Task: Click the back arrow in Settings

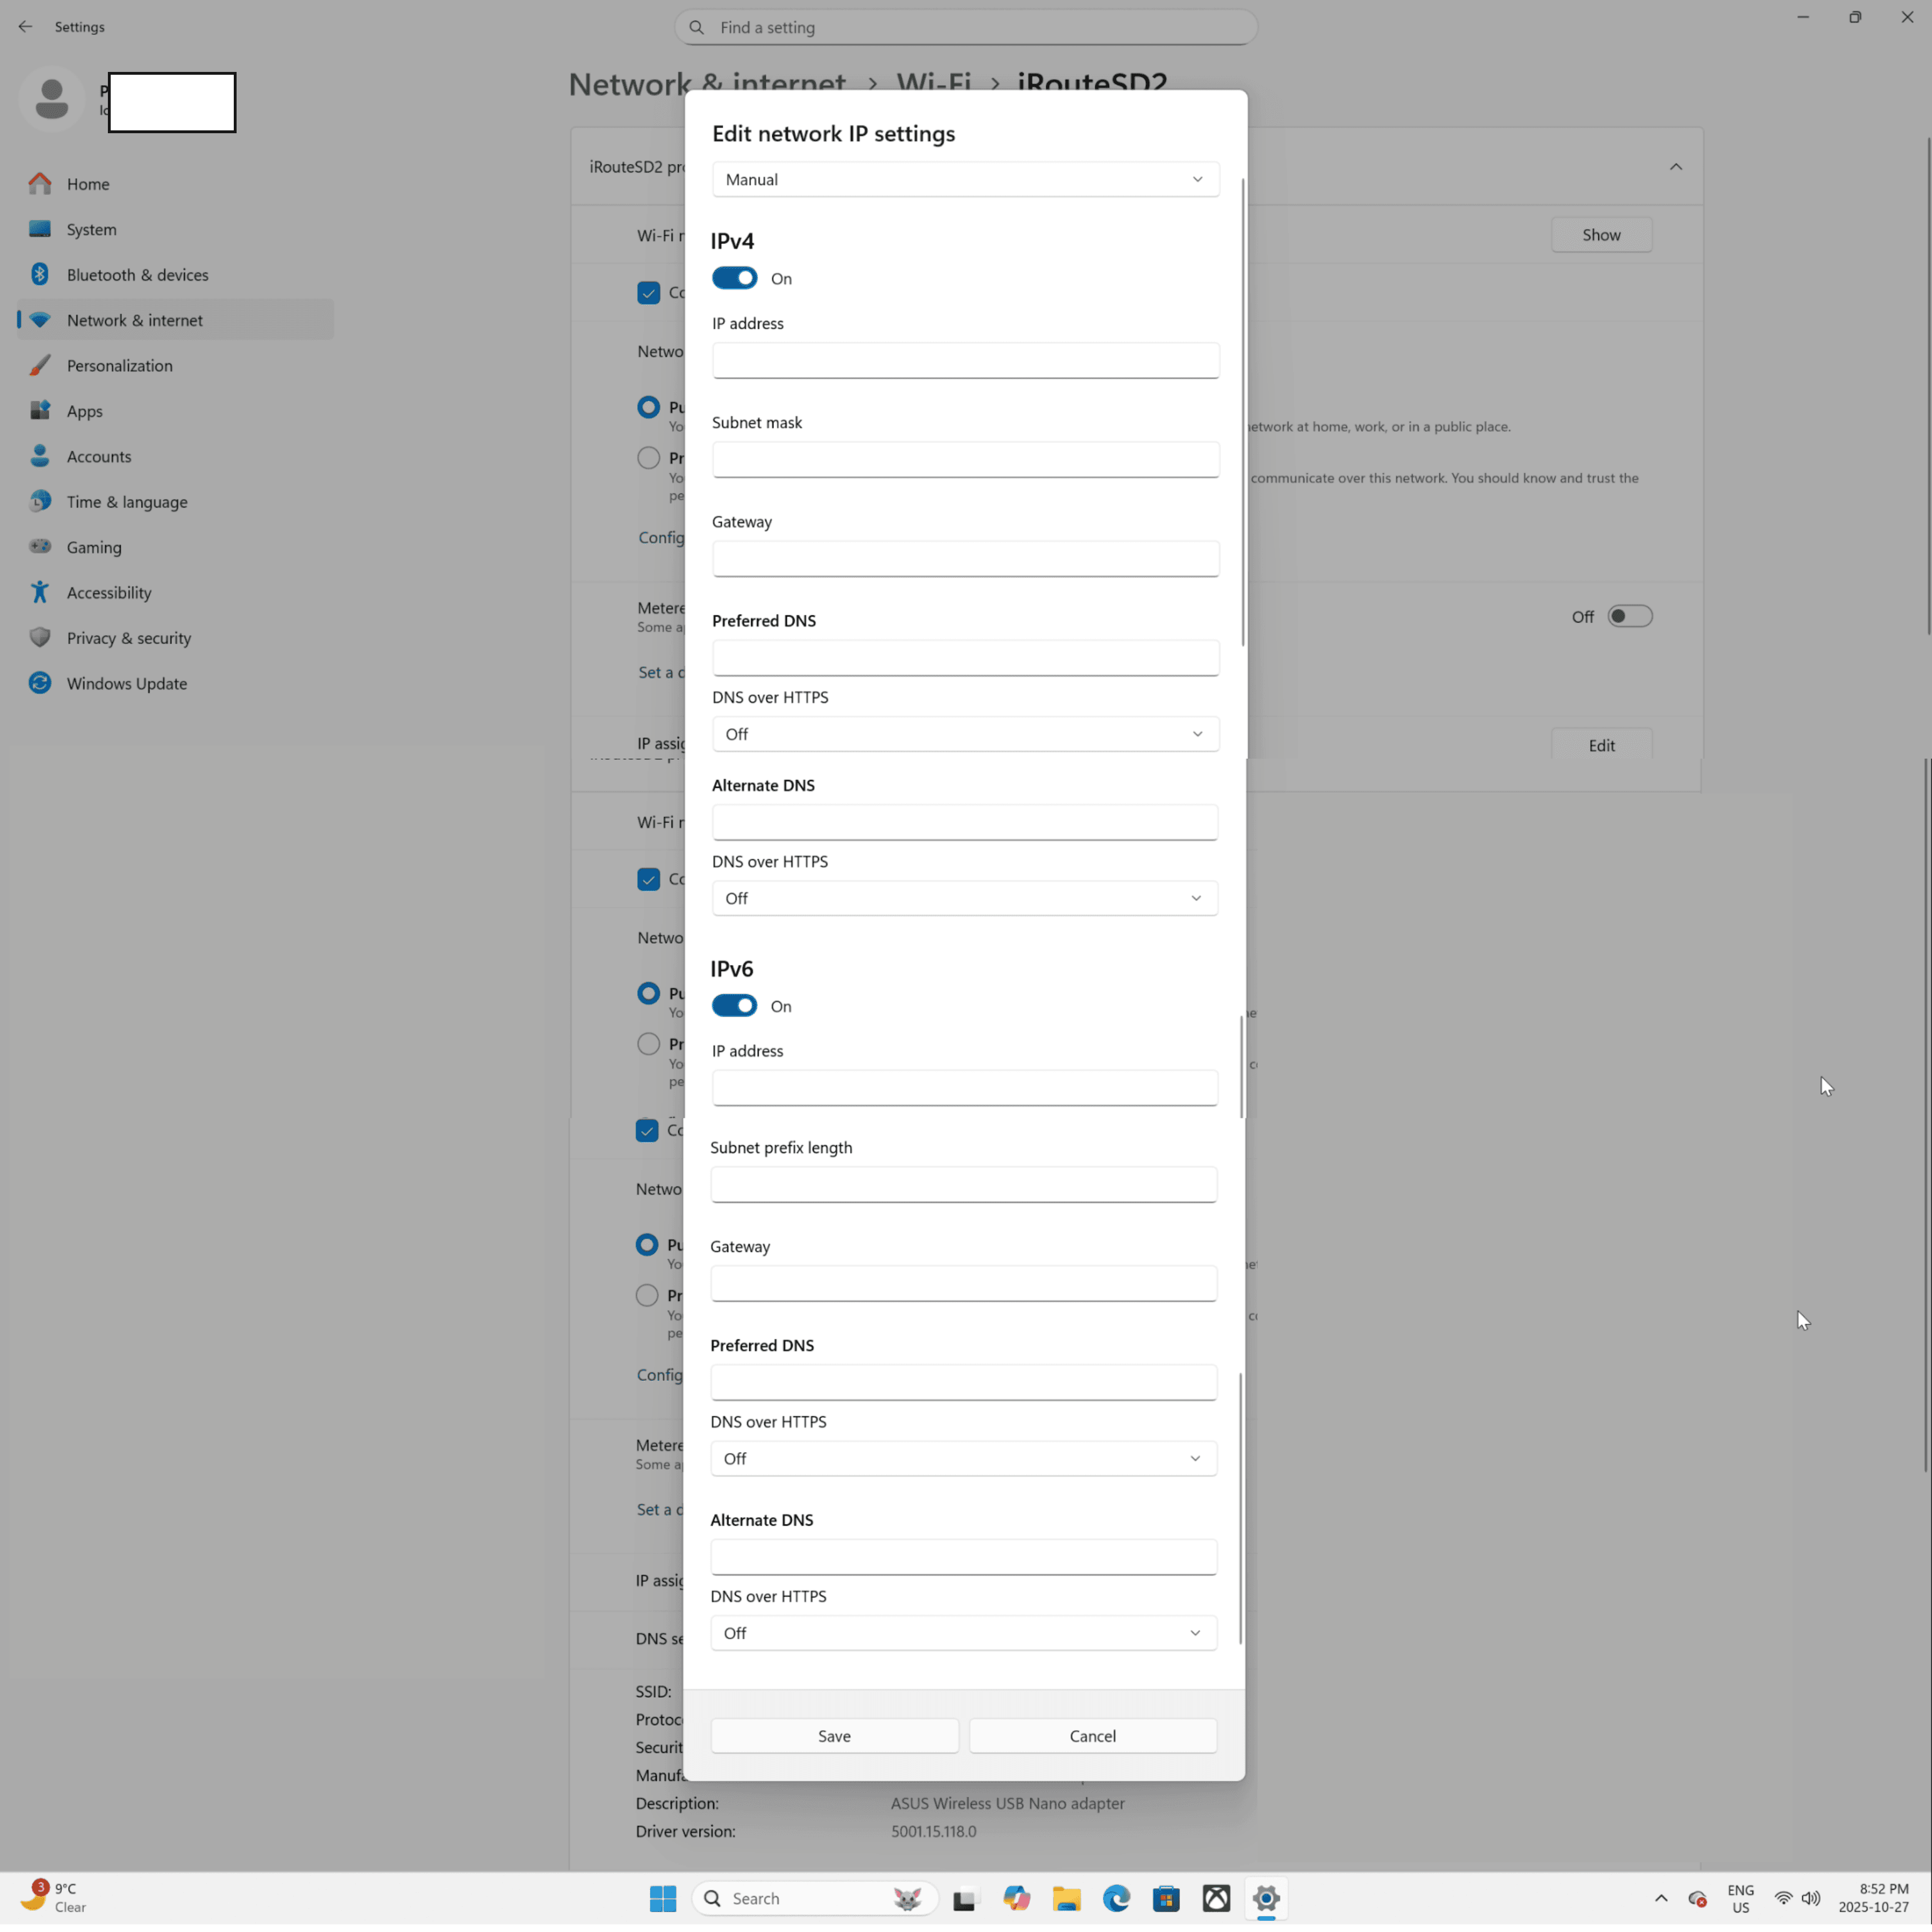Action: point(26,27)
